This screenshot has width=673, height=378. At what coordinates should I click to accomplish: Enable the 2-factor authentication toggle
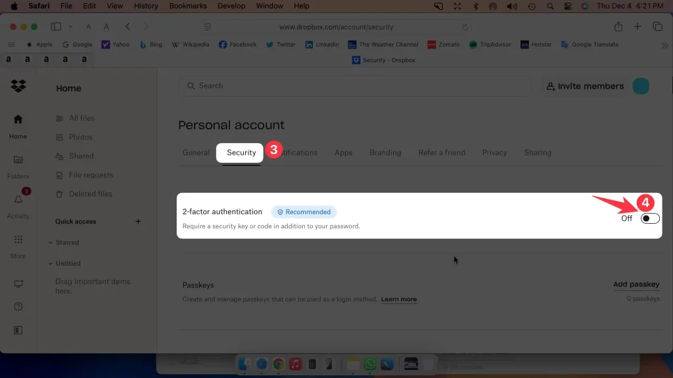click(649, 218)
